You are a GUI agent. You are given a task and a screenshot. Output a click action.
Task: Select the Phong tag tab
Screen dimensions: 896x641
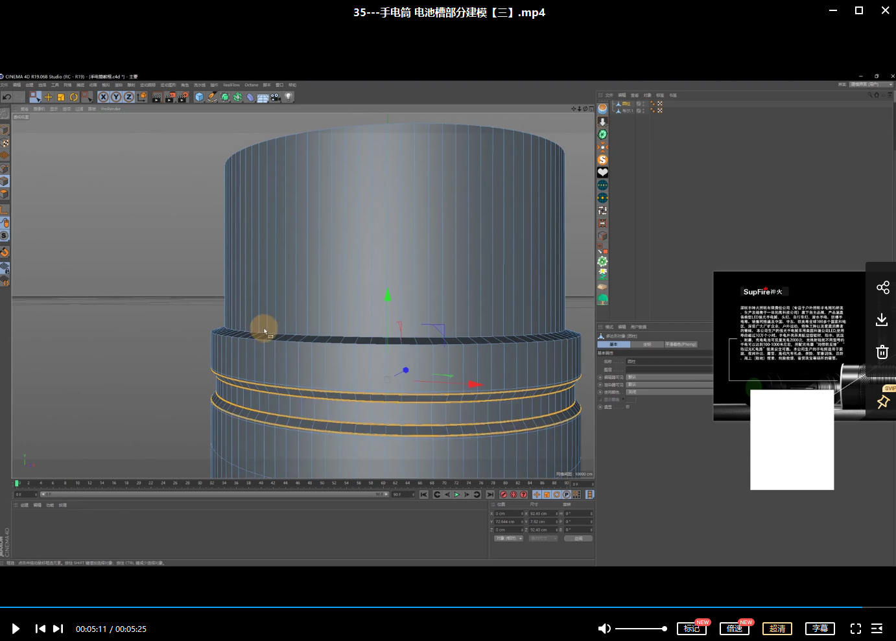click(x=681, y=344)
